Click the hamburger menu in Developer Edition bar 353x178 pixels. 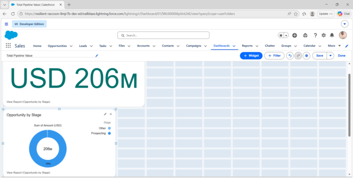(6, 24)
